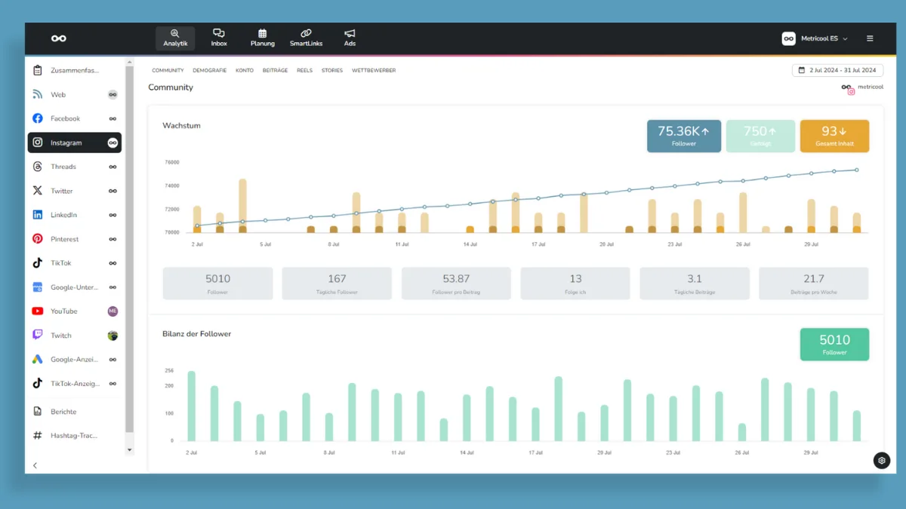Click the metricool Instagram account badge

[x=862, y=88]
